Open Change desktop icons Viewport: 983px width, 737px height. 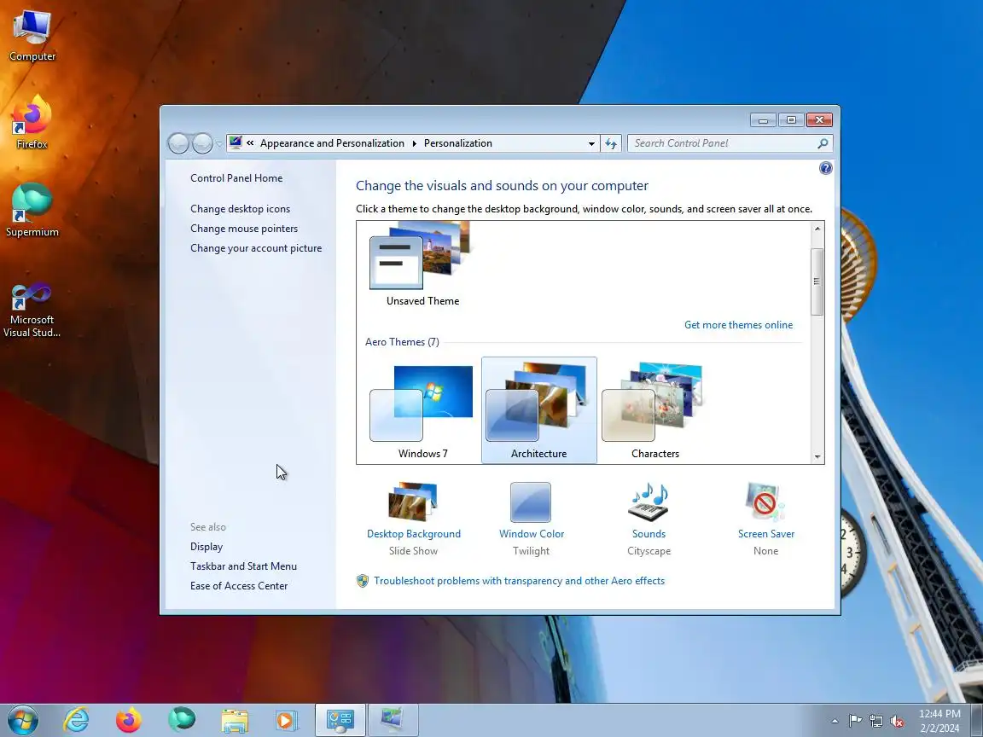click(240, 209)
